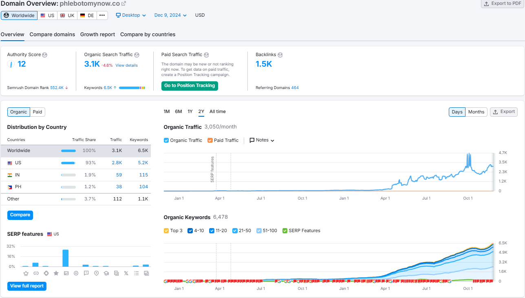Click the X (Twitter) SERP feature icon
Image resolution: width=525 pixels, height=298 pixels.
coord(126,273)
